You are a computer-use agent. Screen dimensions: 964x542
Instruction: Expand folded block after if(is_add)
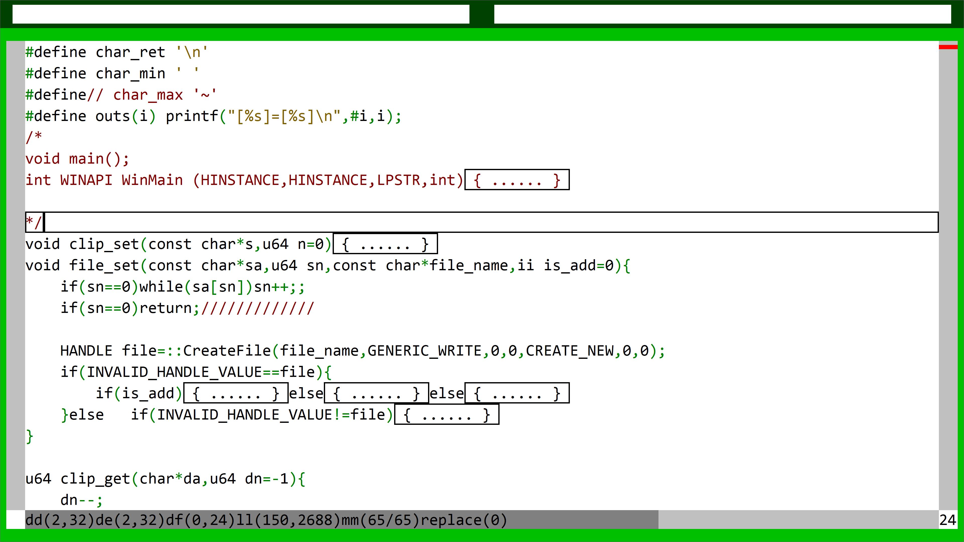point(236,393)
